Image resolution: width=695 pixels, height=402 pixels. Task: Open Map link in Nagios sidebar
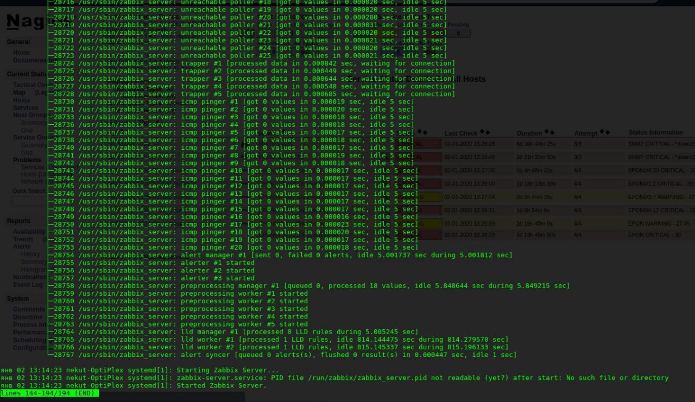coord(19,93)
